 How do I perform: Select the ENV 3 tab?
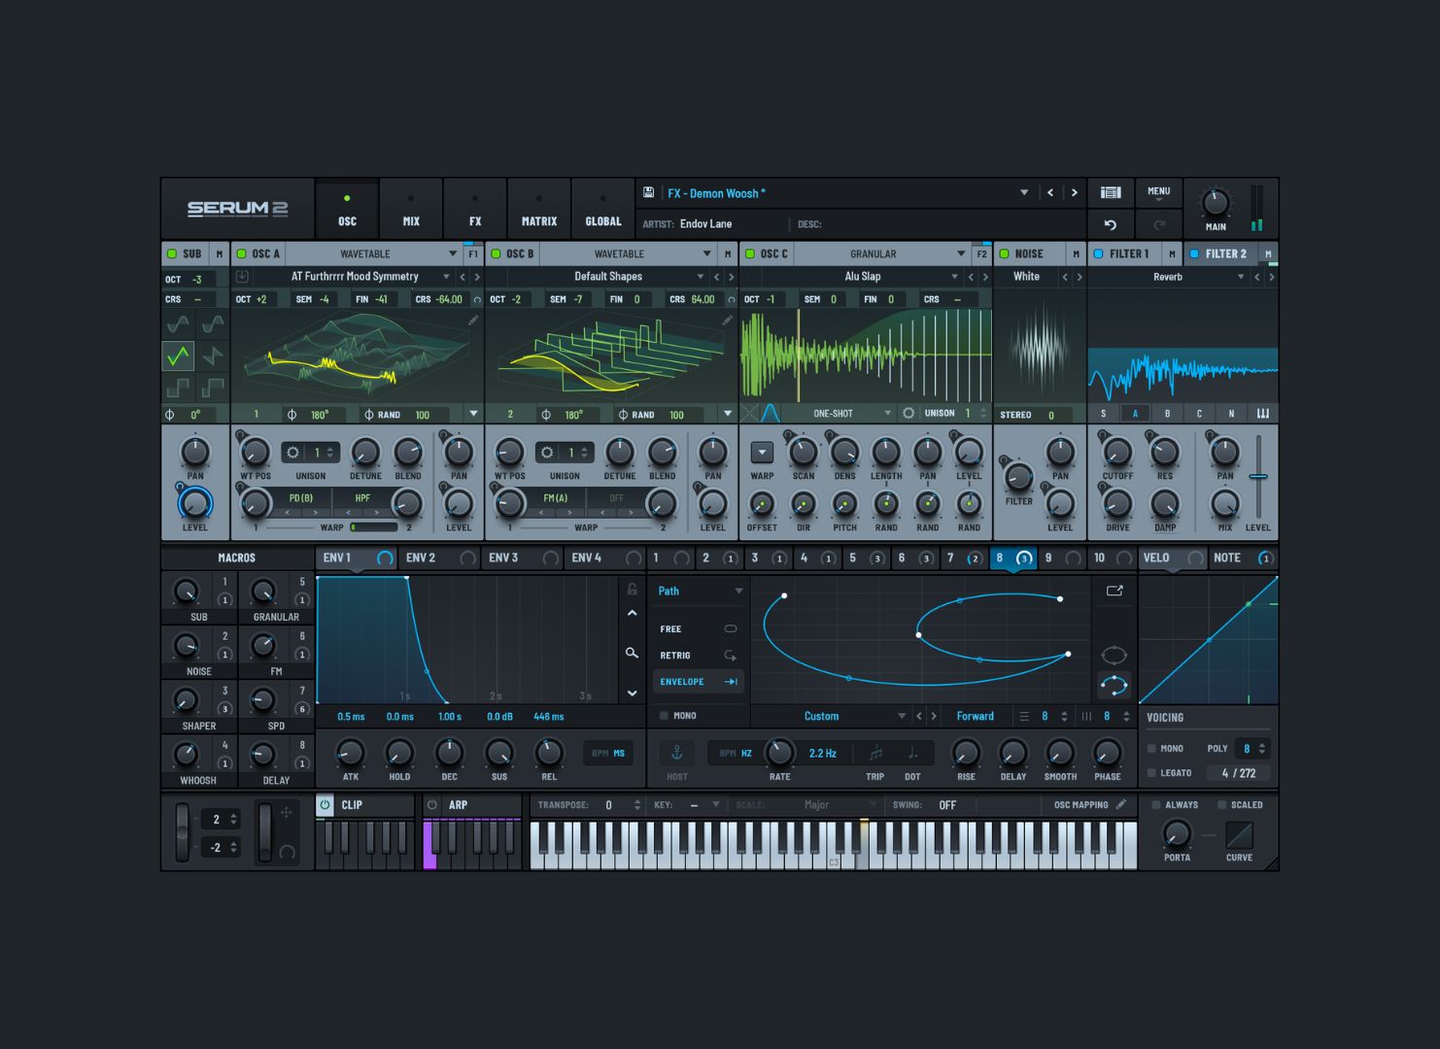pos(504,558)
